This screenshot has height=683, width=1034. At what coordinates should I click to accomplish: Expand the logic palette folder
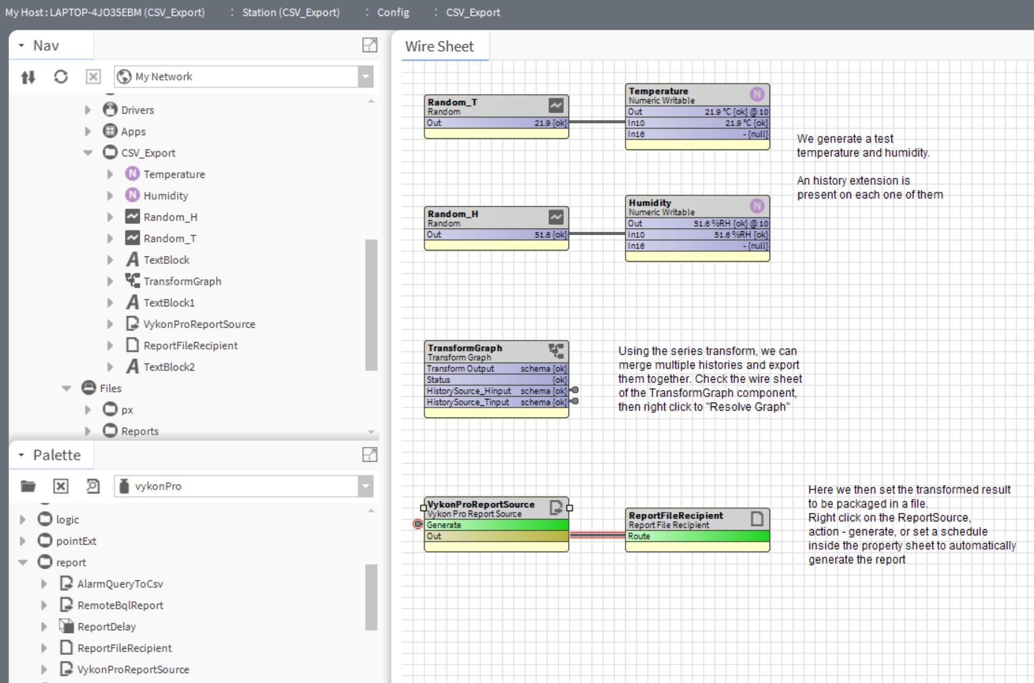(x=23, y=520)
